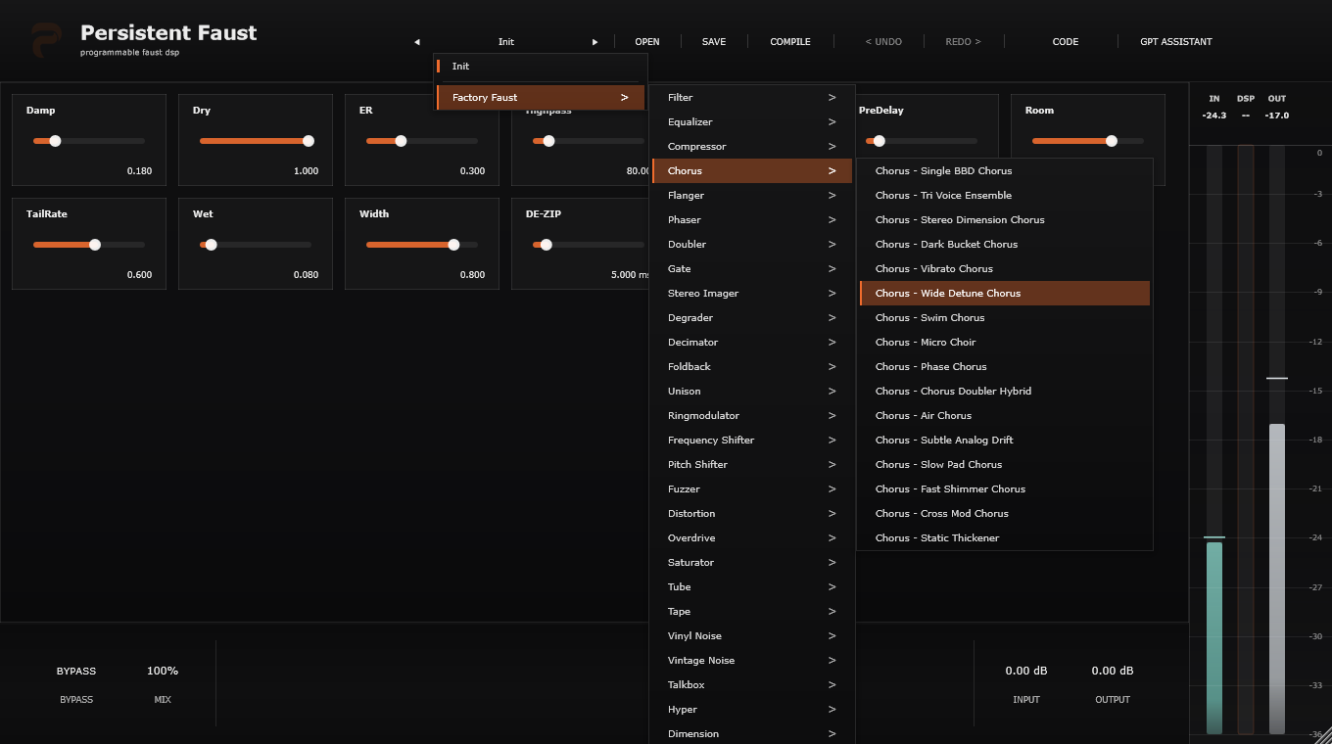Open the Frequency Shifter category

[x=752, y=441]
